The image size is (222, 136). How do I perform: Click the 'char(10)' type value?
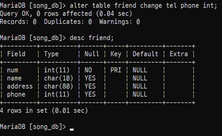pos(57,78)
